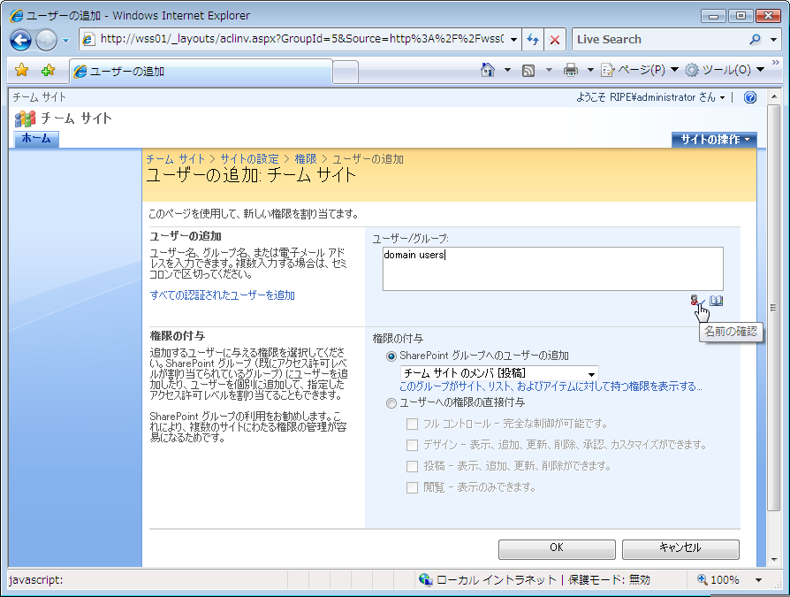This screenshot has width=790, height=597.
Task: Open the Favorites star icon
Action: (22, 71)
